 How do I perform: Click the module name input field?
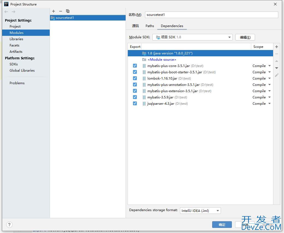point(211,15)
